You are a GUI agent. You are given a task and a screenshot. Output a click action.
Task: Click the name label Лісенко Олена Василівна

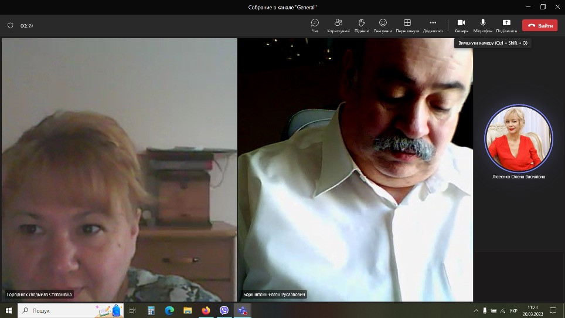[x=519, y=177]
